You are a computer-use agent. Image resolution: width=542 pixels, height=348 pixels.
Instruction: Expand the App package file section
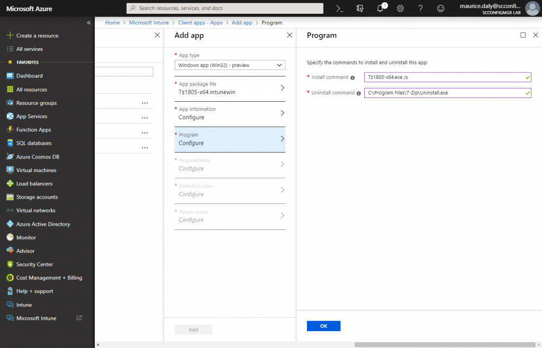pyautogui.click(x=230, y=89)
